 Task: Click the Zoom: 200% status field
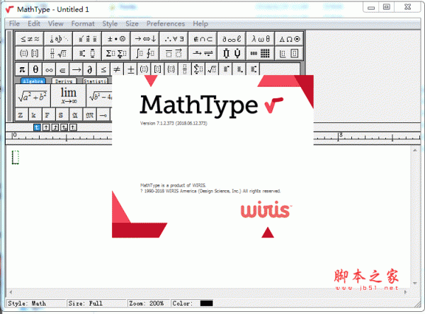(148, 303)
